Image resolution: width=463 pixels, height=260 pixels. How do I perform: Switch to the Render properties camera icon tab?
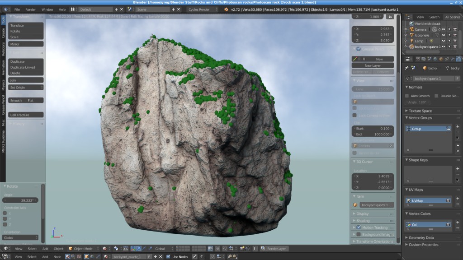(x=418, y=59)
